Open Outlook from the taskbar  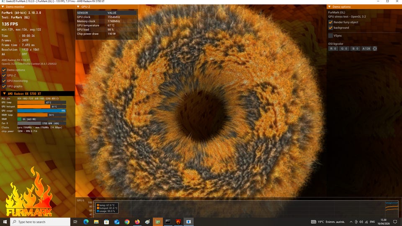pyautogui.click(x=117, y=222)
